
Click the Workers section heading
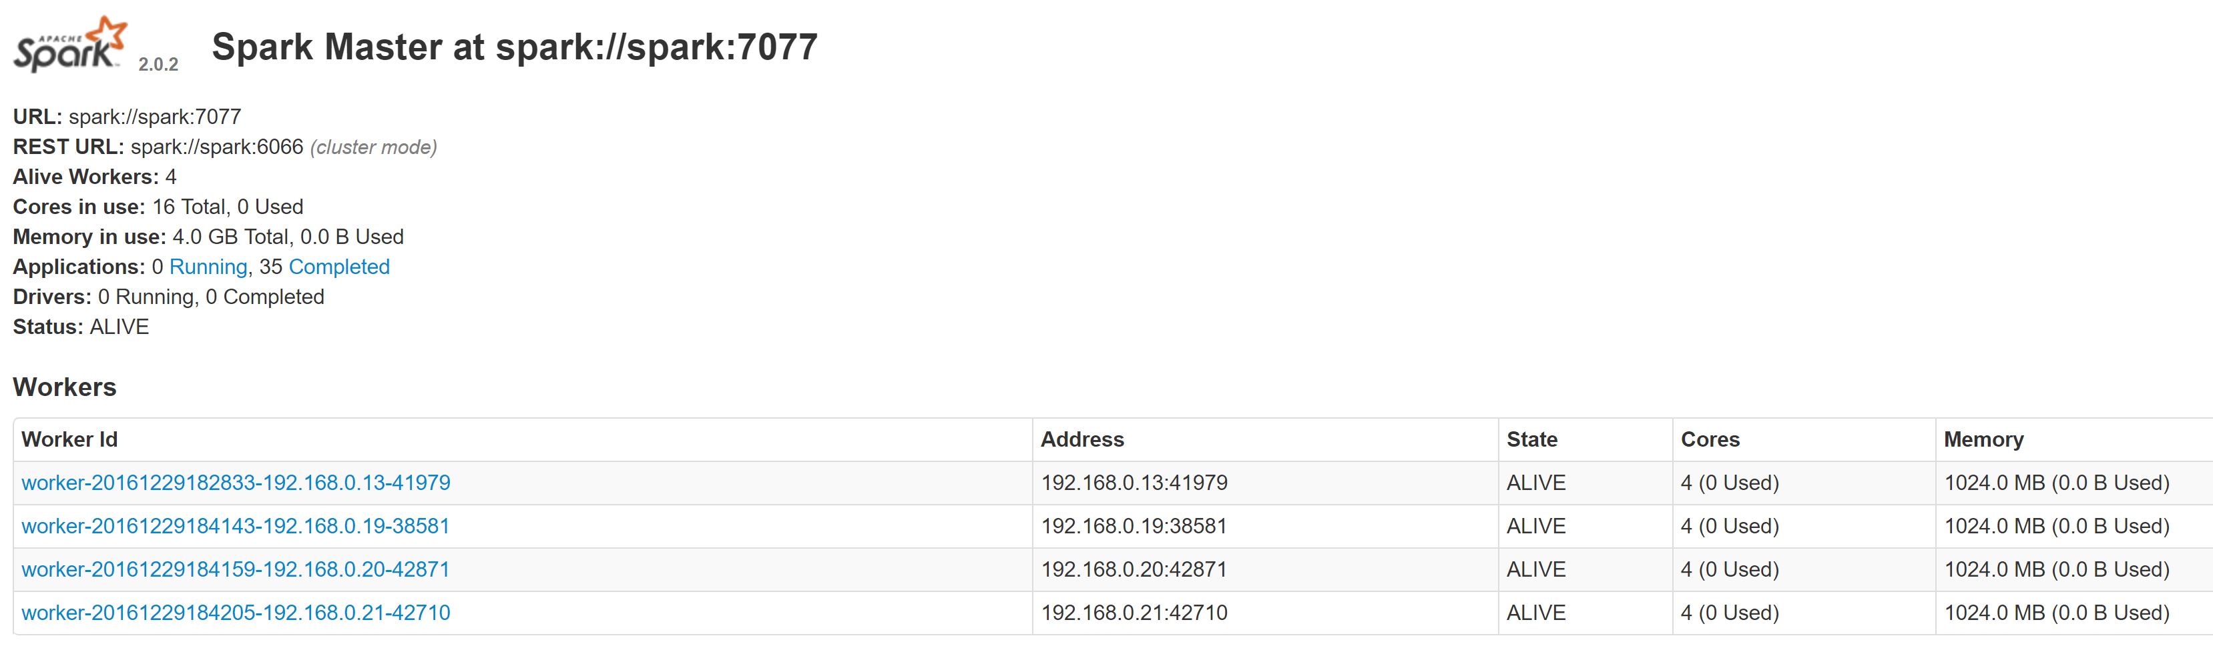(65, 387)
